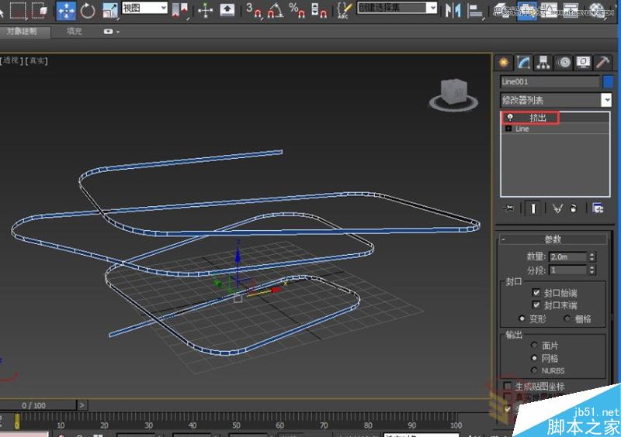
Task: Select the 栅格 radio option
Action: point(567,318)
